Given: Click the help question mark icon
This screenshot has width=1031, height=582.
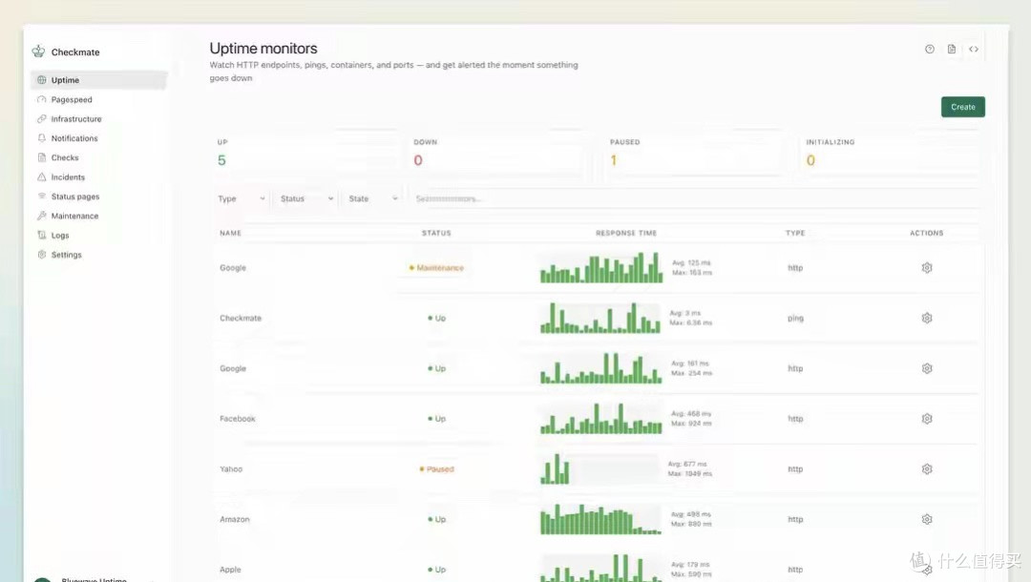Looking at the screenshot, I should [x=929, y=50].
